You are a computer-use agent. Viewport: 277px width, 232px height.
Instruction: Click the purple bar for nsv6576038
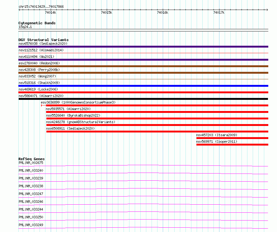143,47
